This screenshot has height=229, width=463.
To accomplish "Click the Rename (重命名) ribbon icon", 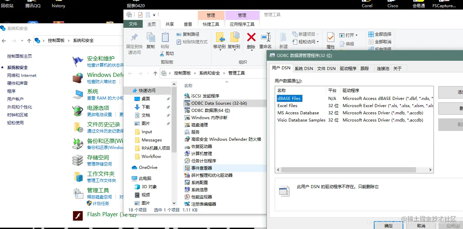I will (x=265, y=37).
